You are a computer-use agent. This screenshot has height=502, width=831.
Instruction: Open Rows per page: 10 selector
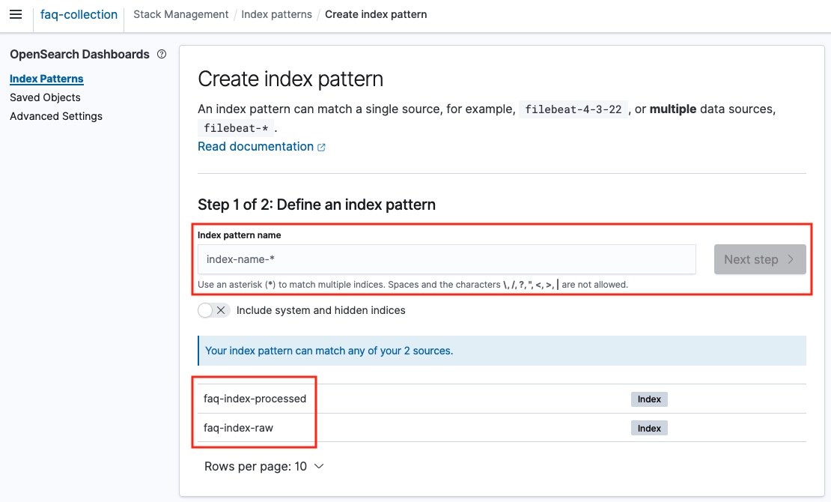264,467
